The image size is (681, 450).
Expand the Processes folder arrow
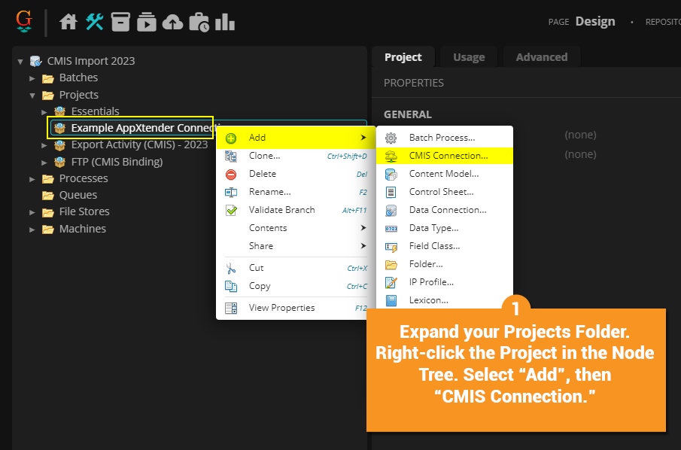tap(32, 179)
